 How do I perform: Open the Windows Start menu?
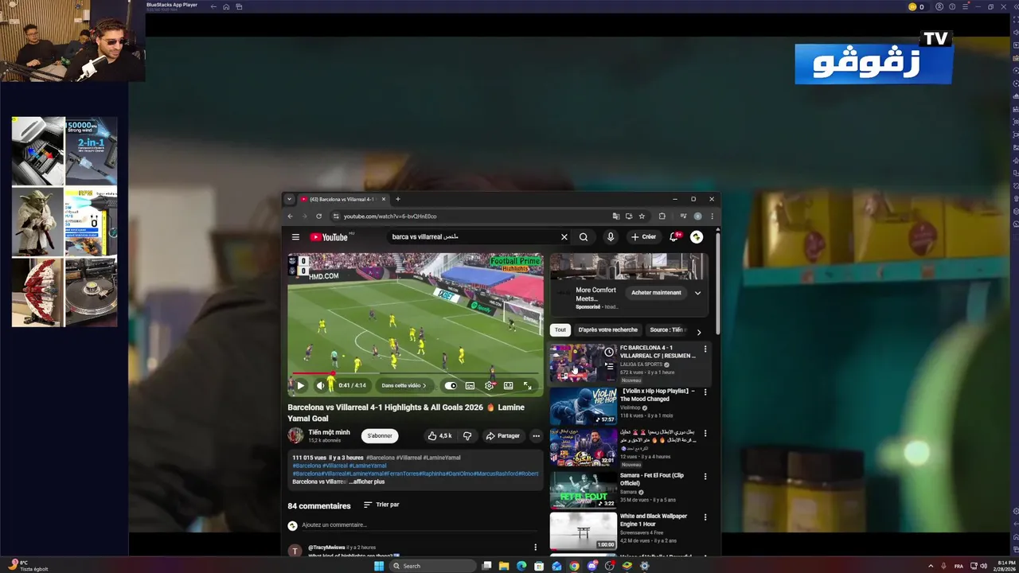(x=379, y=566)
